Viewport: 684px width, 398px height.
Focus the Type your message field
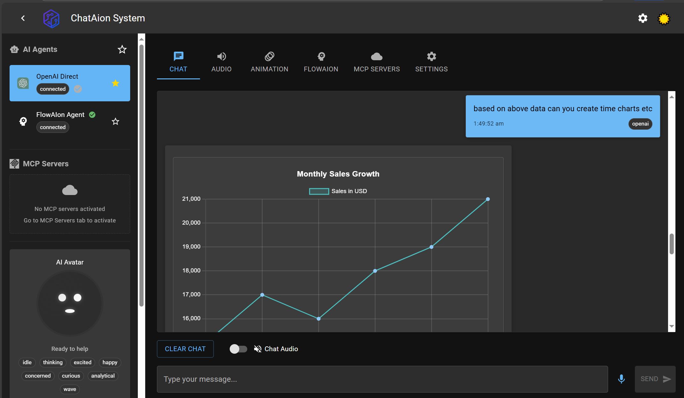(382, 379)
